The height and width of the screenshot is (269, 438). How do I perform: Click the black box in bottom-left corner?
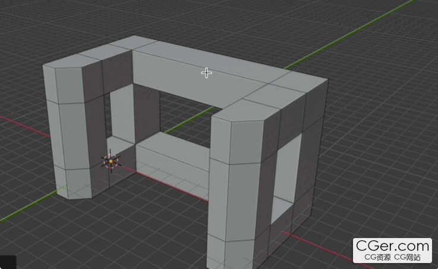pyautogui.click(x=8, y=262)
